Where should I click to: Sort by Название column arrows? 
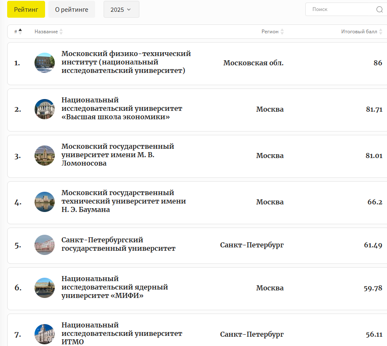pyautogui.click(x=61, y=32)
